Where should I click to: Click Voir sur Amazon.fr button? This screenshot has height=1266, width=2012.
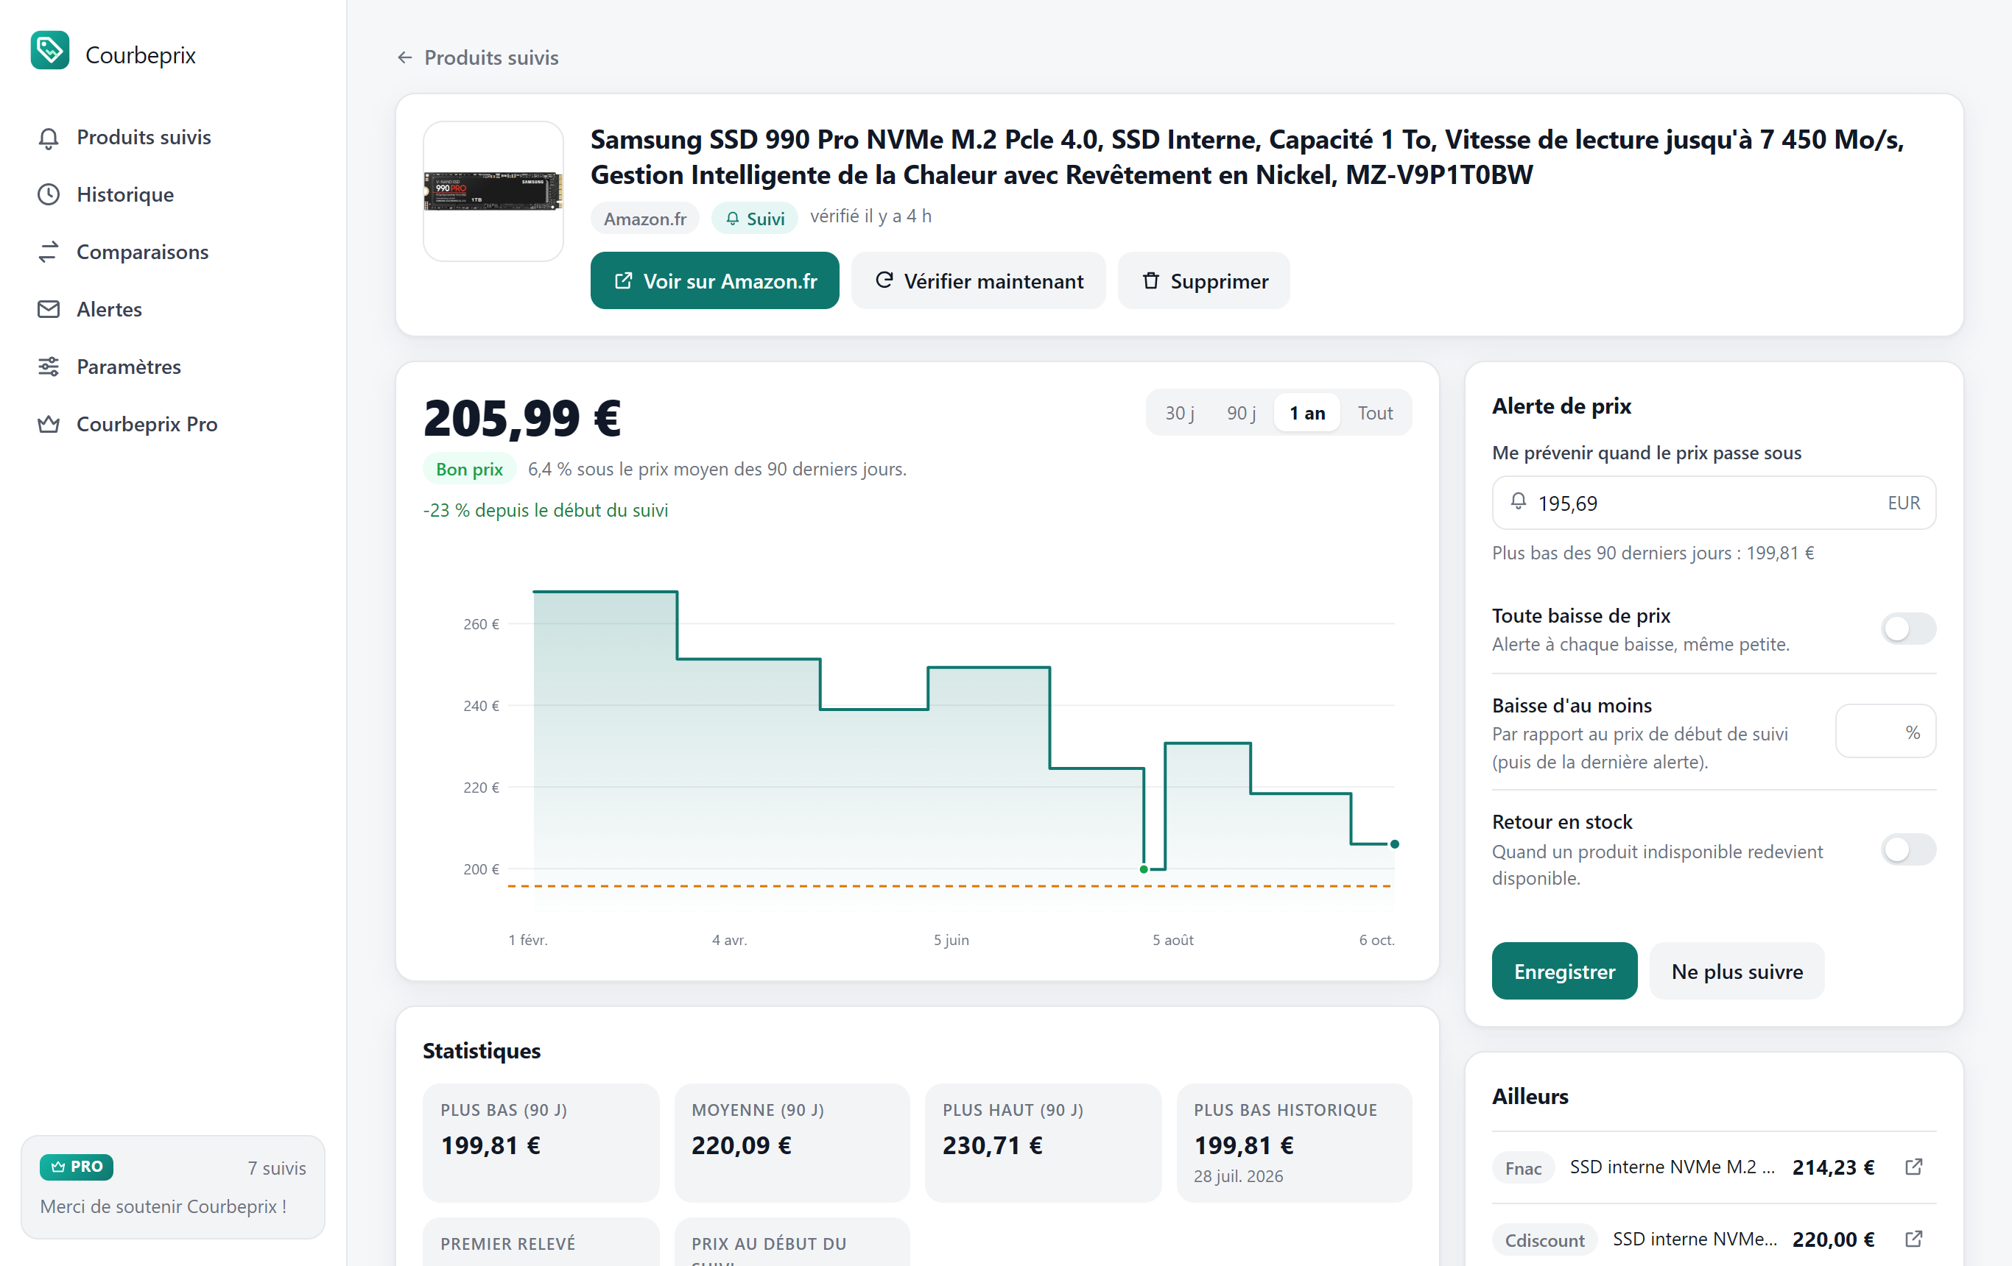click(714, 280)
